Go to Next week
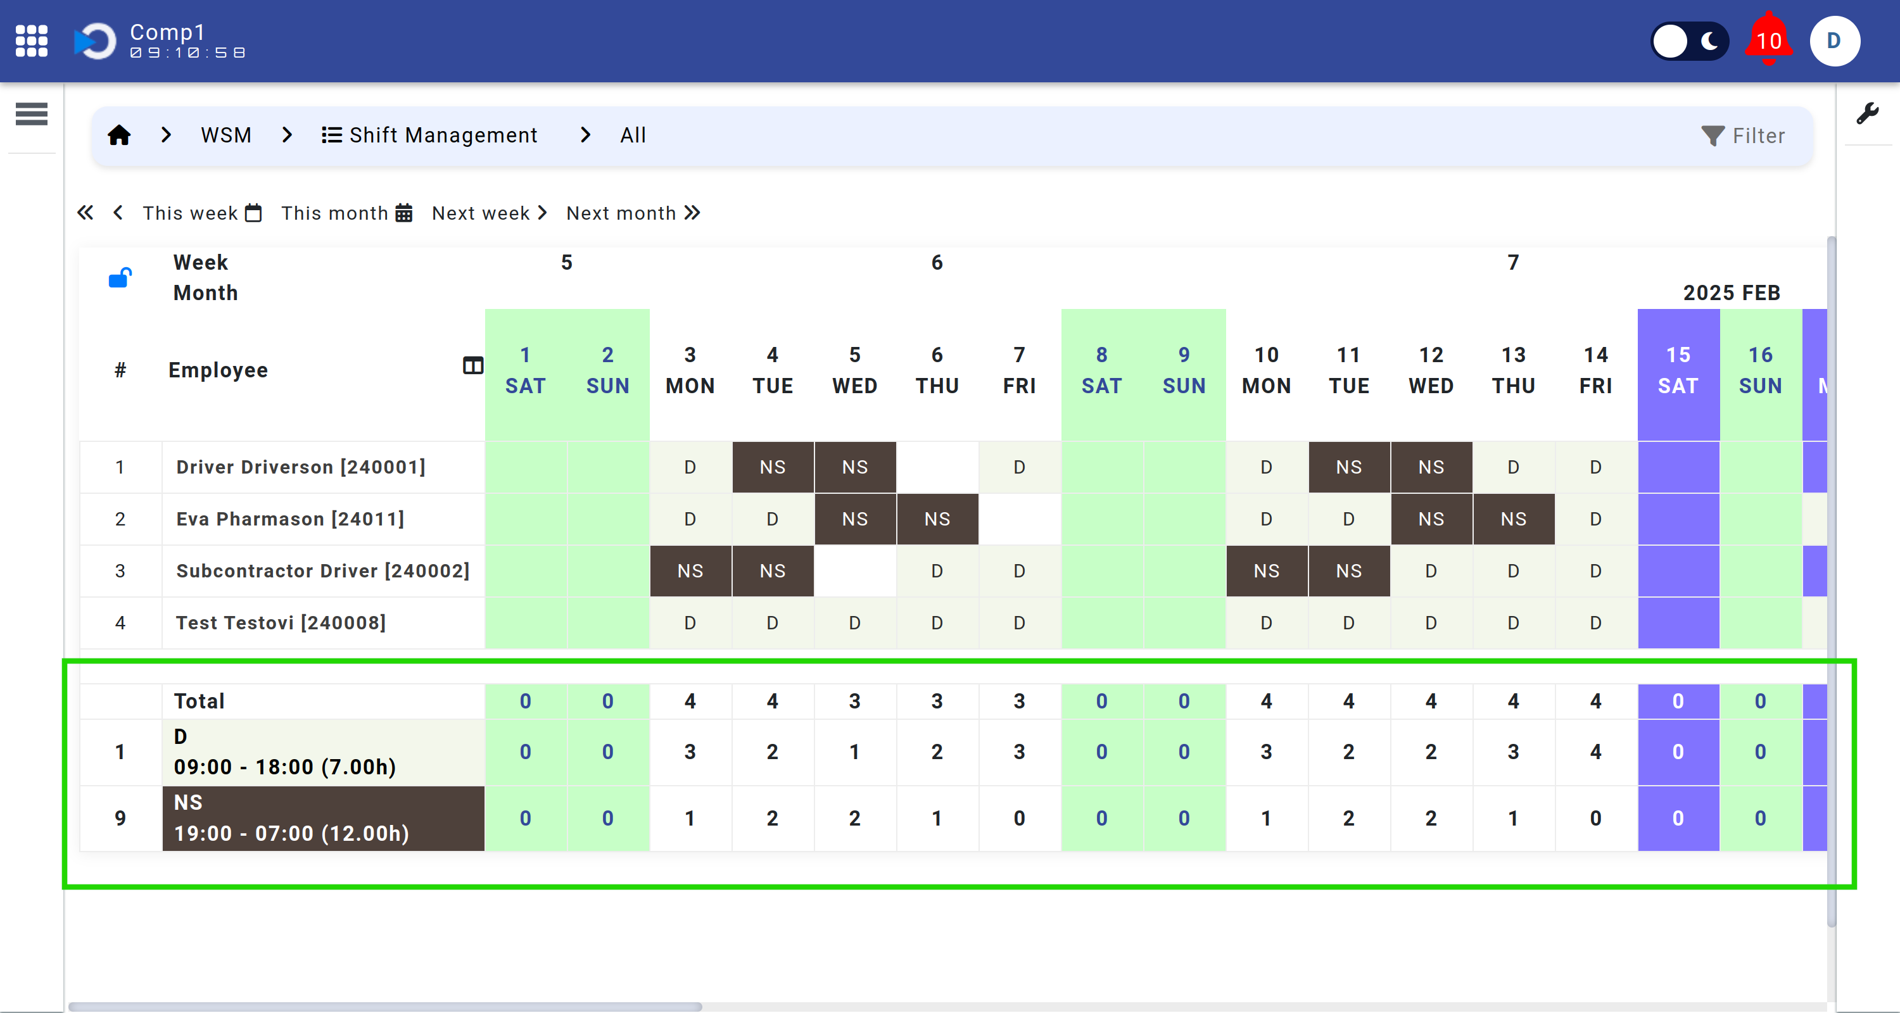Image resolution: width=1900 pixels, height=1013 pixels. pos(489,213)
